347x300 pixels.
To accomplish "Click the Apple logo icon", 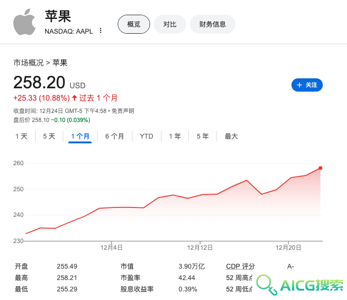I will [x=24, y=22].
